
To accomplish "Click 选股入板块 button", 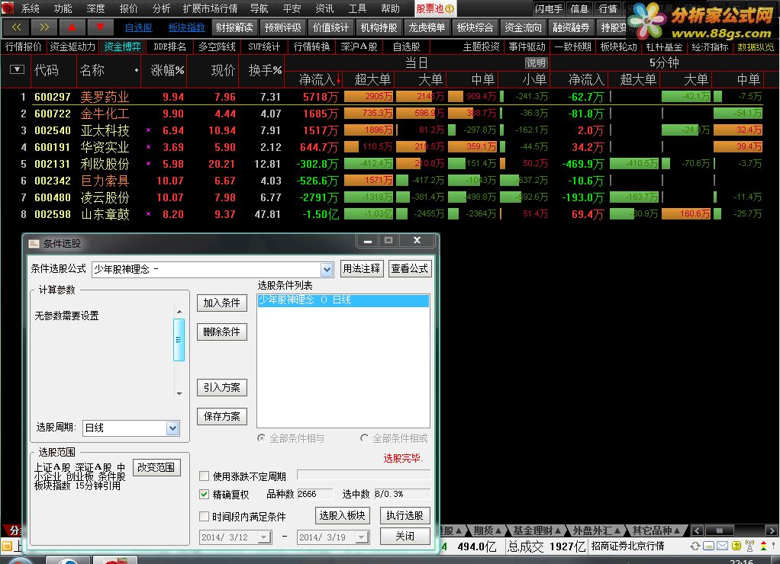I will pos(342,515).
